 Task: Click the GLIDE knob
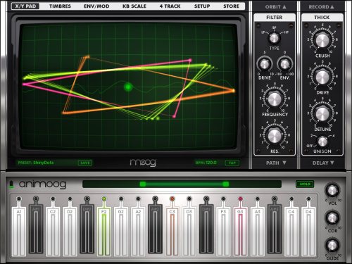[332, 245]
